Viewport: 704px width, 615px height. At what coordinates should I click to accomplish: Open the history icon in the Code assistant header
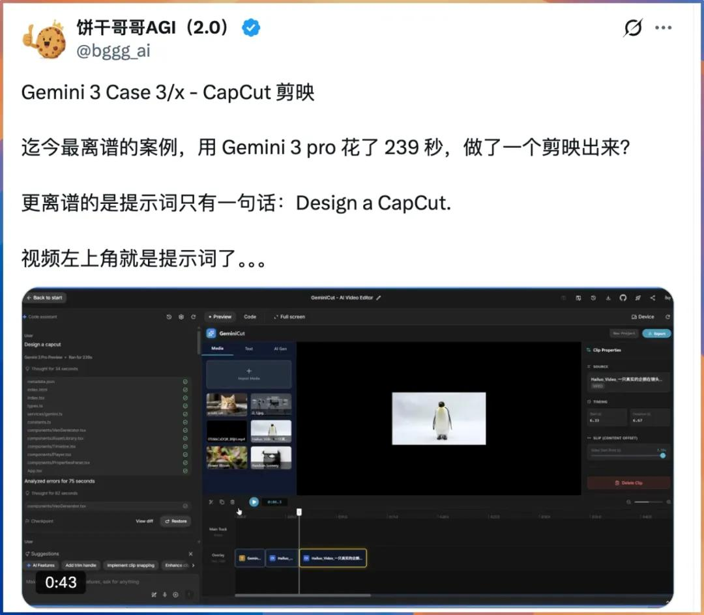click(169, 317)
